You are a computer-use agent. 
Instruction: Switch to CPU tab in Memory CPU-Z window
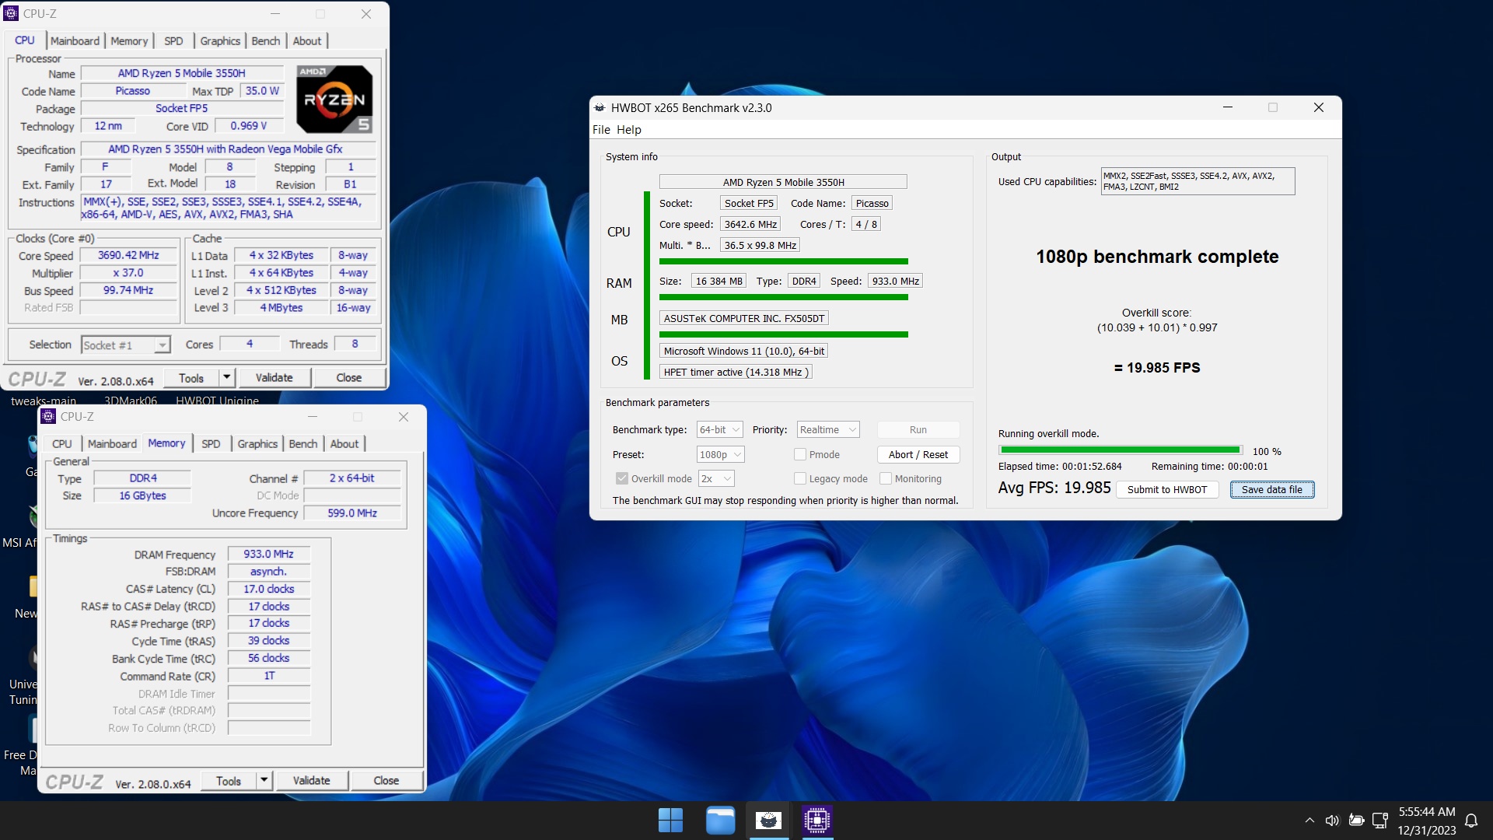point(62,443)
